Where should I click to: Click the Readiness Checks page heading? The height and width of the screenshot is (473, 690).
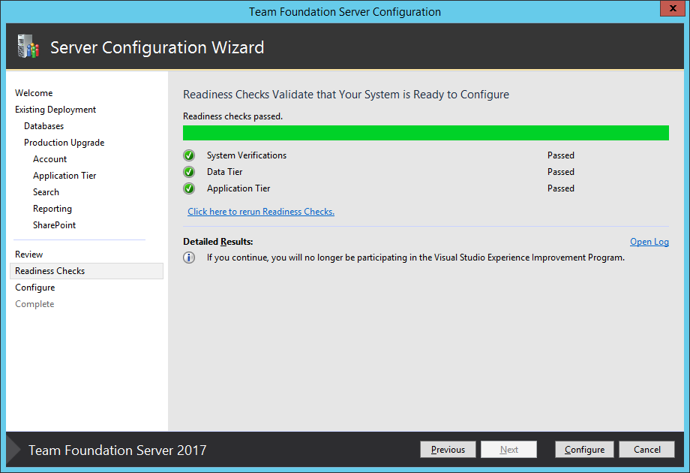[x=346, y=95]
